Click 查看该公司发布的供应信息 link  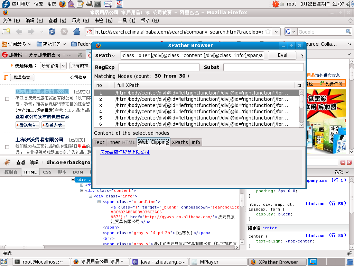pyautogui.click(x=42, y=117)
